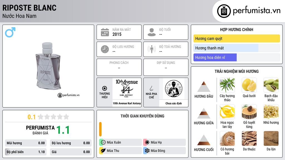Click the perfumer illustration icon
The width and height of the screenshot is (285, 160).
coord(174,89)
